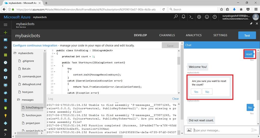Open the Recent clock icon in sidebar
The height and width of the screenshot is (138, 260).
click(x=6, y=63)
